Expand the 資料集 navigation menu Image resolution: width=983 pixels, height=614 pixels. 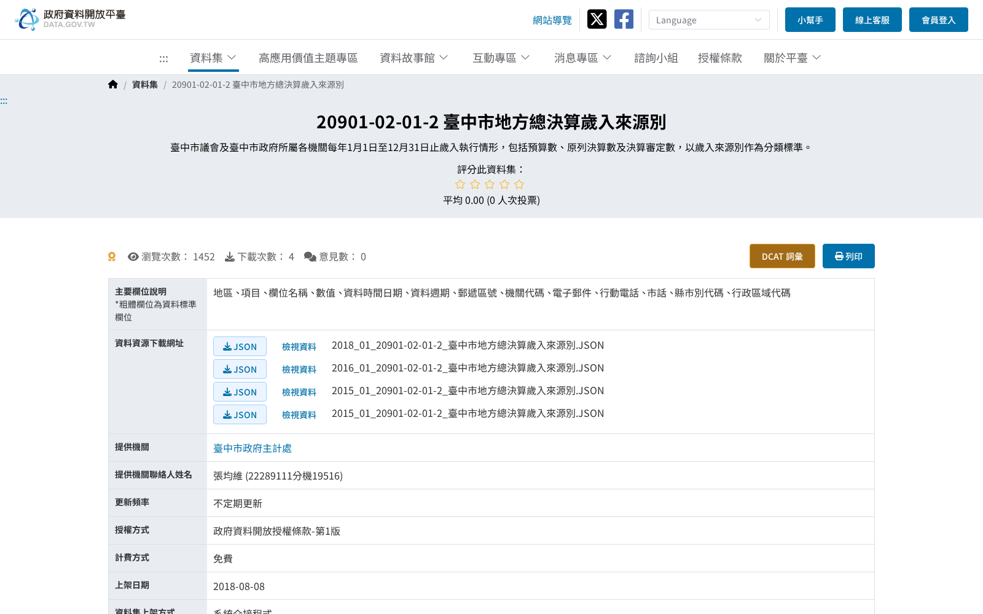click(213, 58)
